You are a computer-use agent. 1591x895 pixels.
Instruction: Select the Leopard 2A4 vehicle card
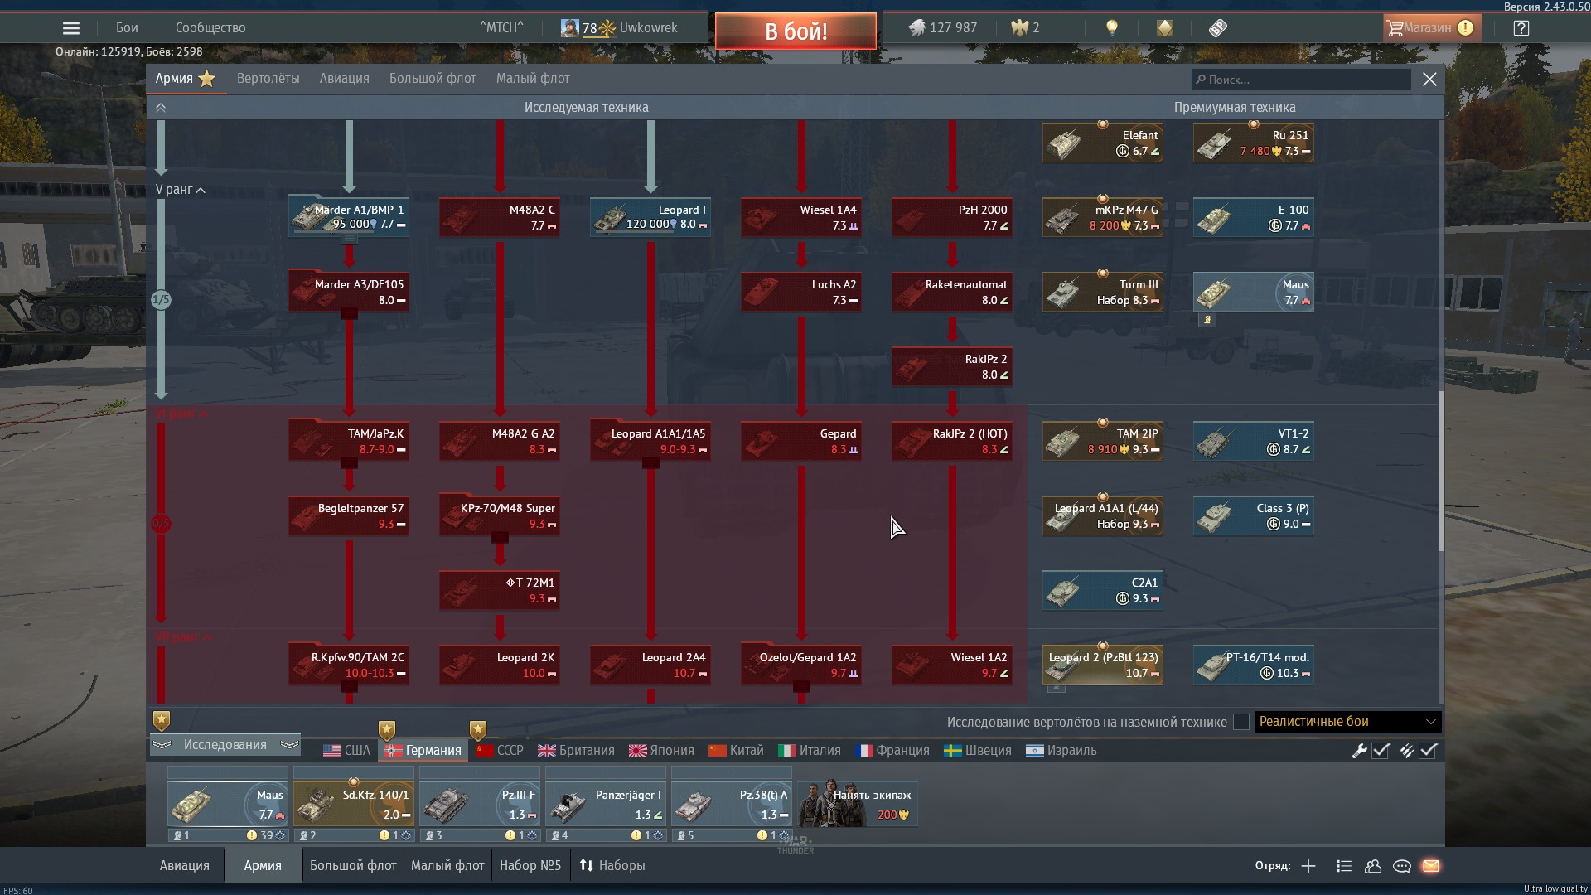click(650, 665)
